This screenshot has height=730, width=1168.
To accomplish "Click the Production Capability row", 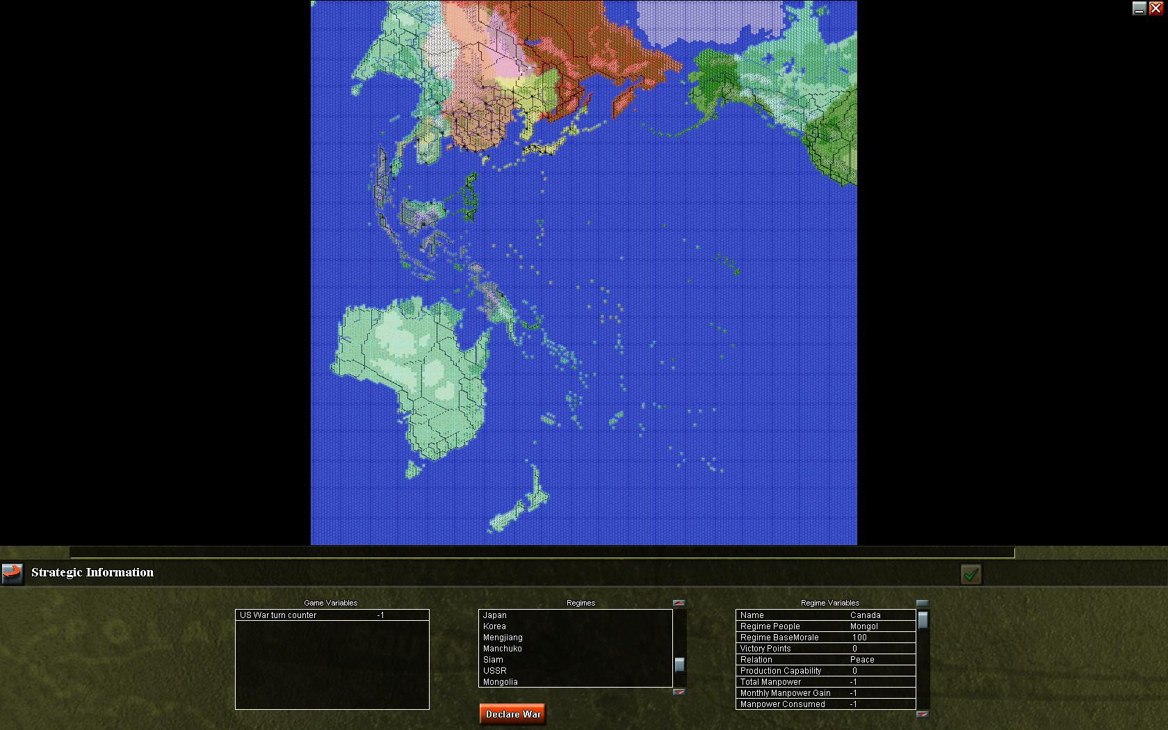I will pos(826,671).
